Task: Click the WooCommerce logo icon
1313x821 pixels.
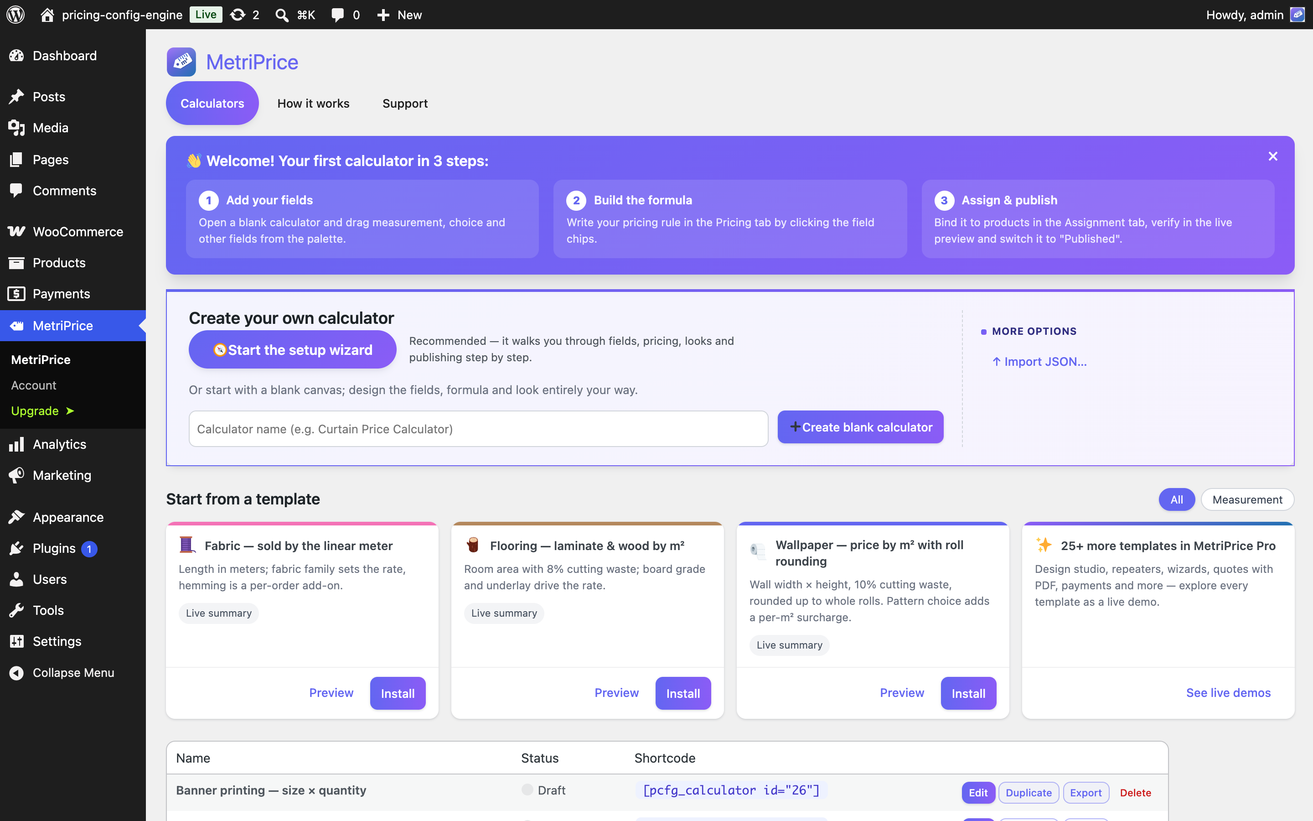Action: (x=16, y=231)
